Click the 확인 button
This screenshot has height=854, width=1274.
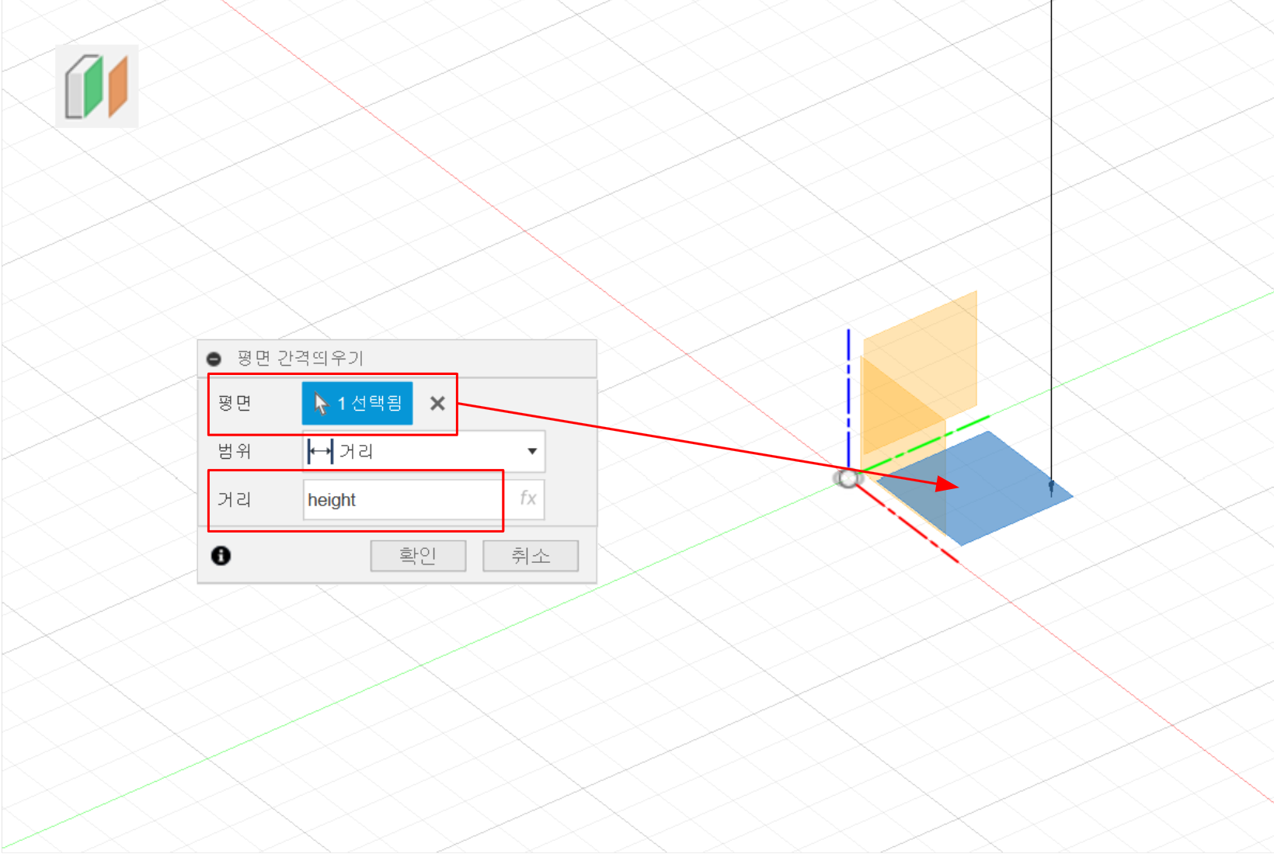418,556
